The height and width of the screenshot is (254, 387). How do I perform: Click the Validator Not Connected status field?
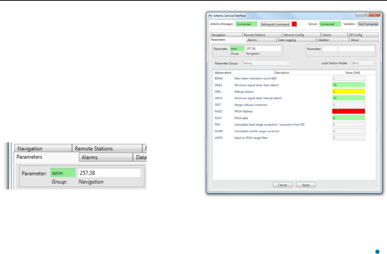[x=368, y=24]
